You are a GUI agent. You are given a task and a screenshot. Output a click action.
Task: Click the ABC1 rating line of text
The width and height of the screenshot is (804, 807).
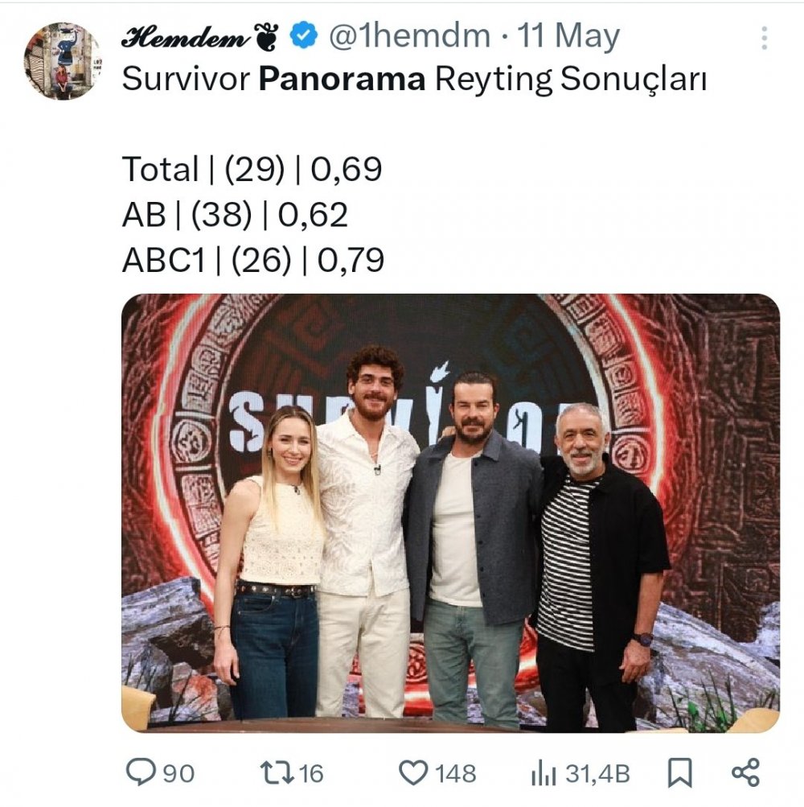pyautogui.click(x=252, y=260)
